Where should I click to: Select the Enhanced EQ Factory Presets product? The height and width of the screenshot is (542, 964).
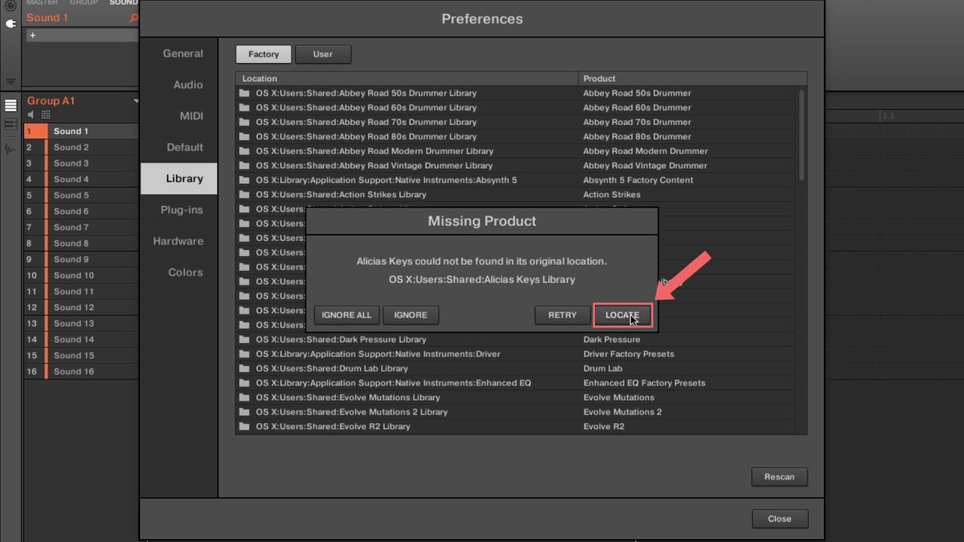click(644, 383)
